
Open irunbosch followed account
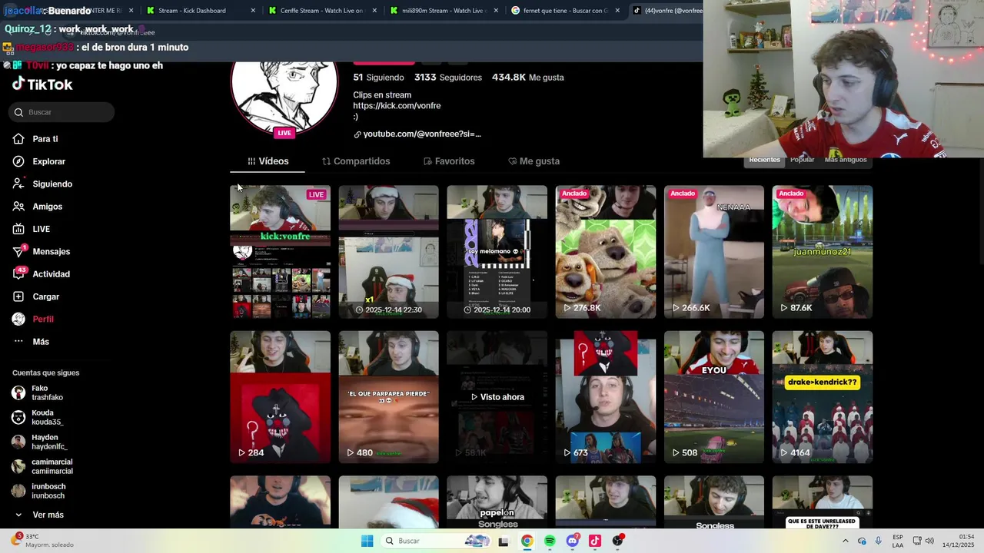pos(39,492)
